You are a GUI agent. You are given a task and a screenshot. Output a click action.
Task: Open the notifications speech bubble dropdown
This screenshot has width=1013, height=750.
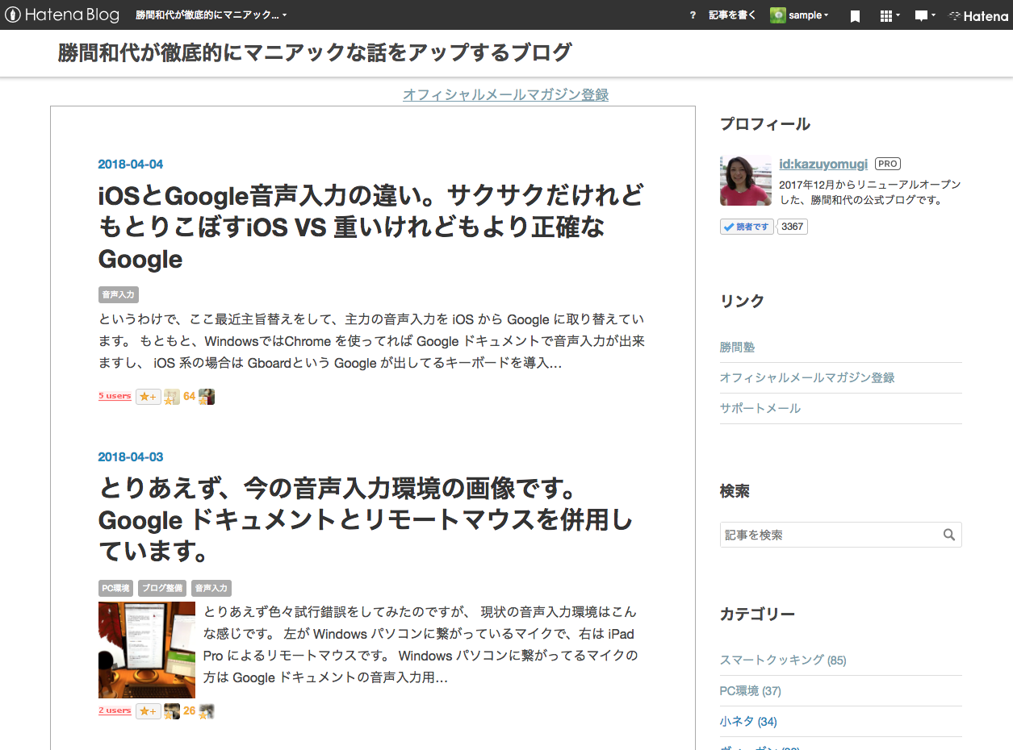point(925,15)
